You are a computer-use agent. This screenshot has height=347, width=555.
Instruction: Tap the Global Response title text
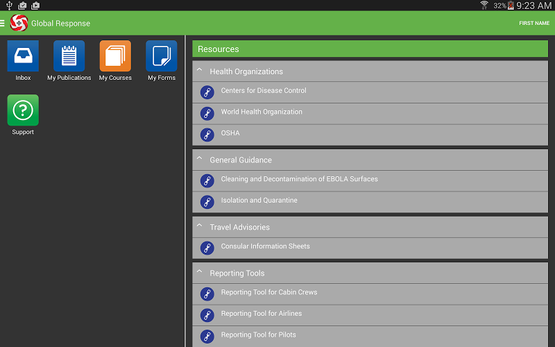pos(60,24)
